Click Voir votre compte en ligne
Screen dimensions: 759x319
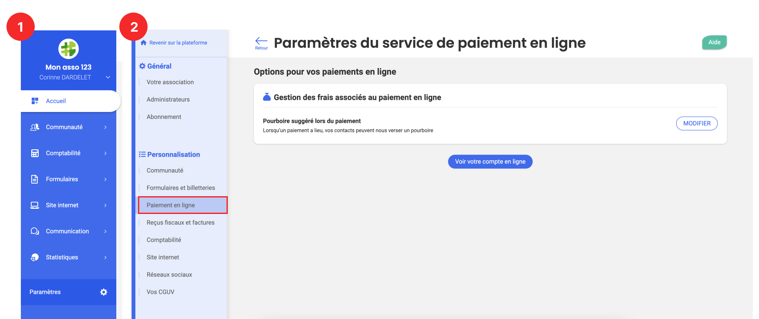(x=490, y=161)
